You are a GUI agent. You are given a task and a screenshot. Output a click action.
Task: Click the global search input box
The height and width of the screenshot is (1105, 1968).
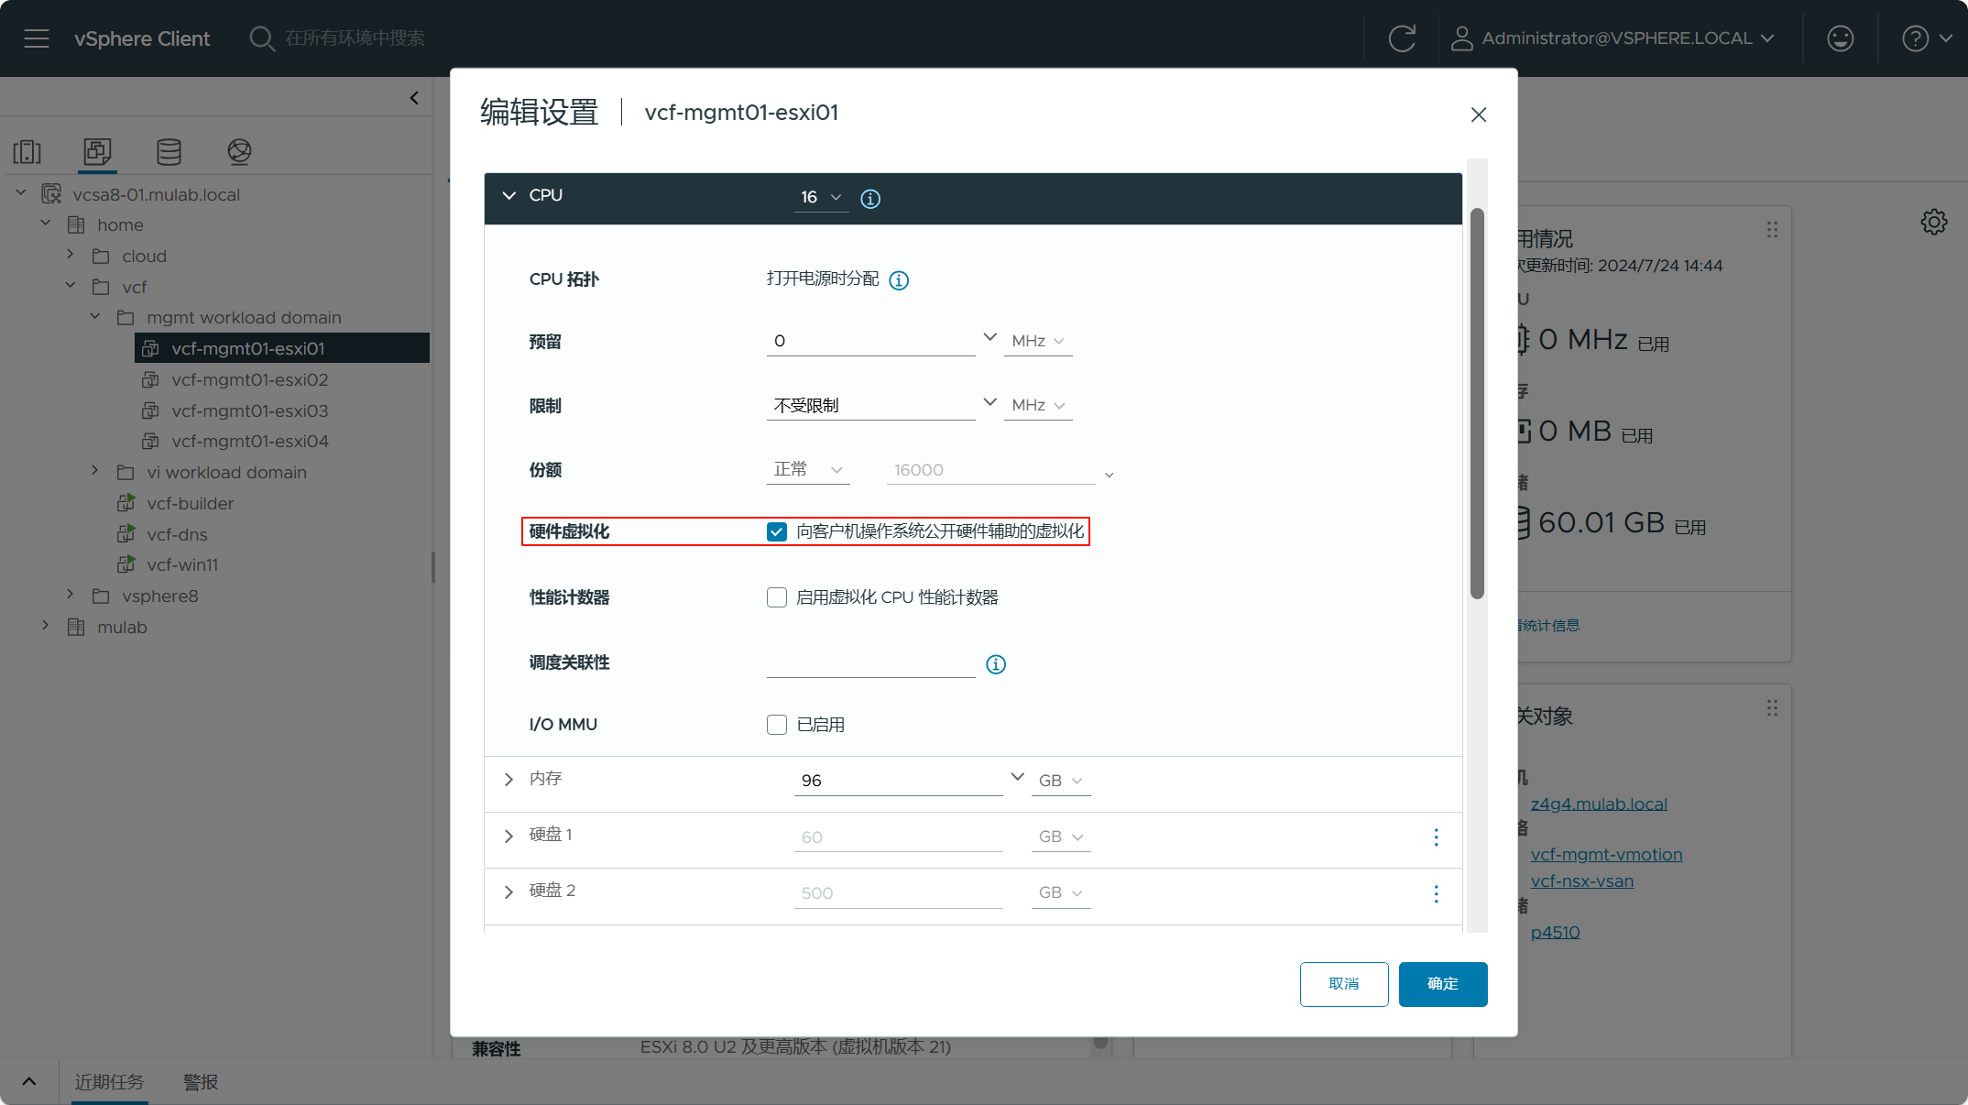(355, 38)
